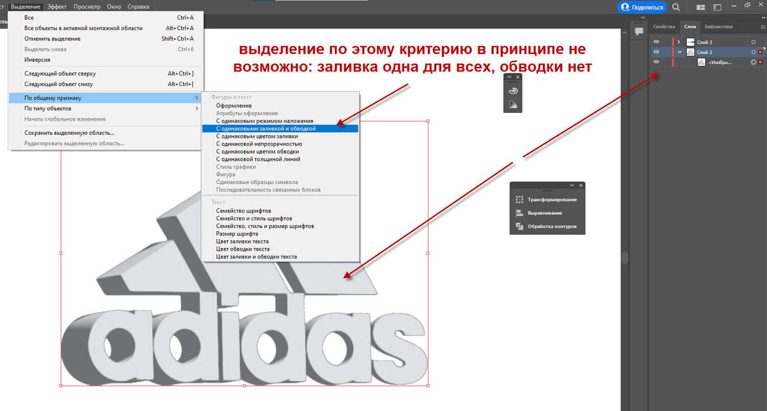The height and width of the screenshot is (411, 767).
Task: Open the Выделение menu
Action: click(x=26, y=7)
